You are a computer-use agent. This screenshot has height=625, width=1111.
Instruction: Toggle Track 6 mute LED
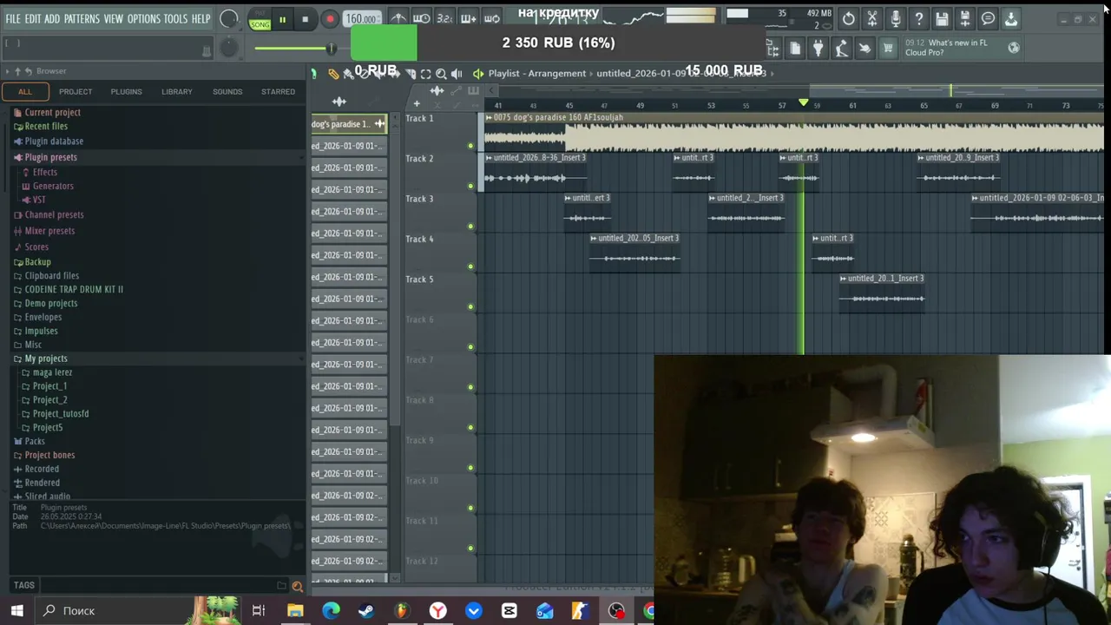pyautogui.click(x=470, y=347)
